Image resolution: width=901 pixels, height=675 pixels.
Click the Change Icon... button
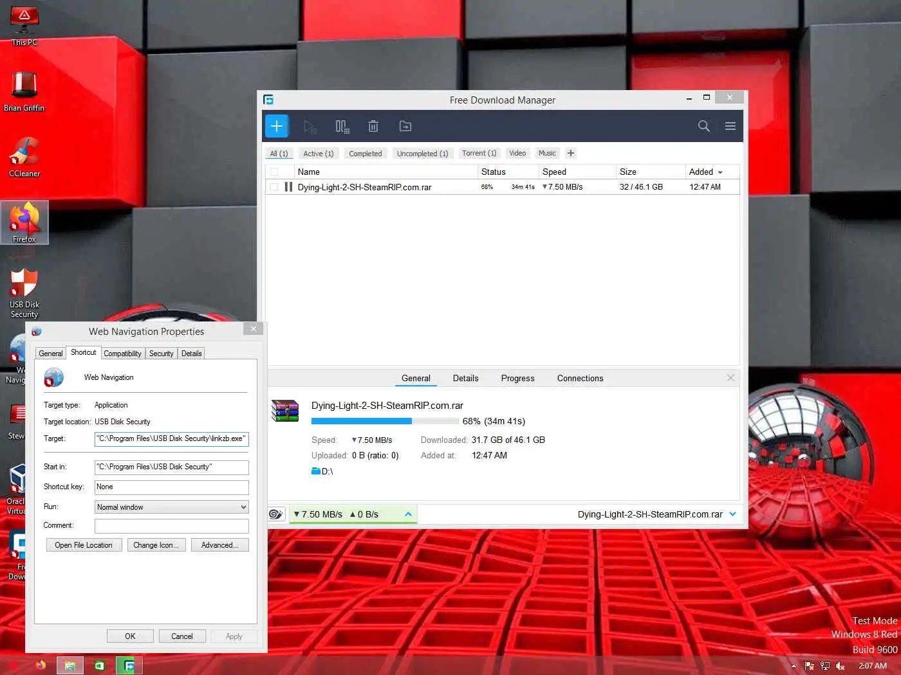pos(156,545)
